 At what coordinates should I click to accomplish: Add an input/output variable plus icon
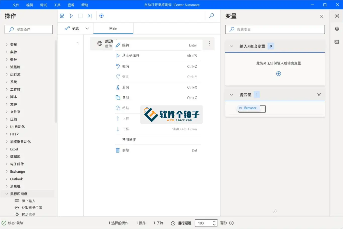click(x=279, y=74)
